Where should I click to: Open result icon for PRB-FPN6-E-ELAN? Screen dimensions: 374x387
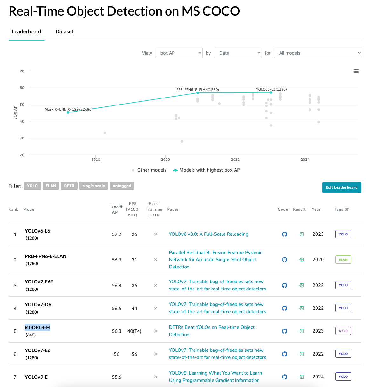[x=301, y=260]
